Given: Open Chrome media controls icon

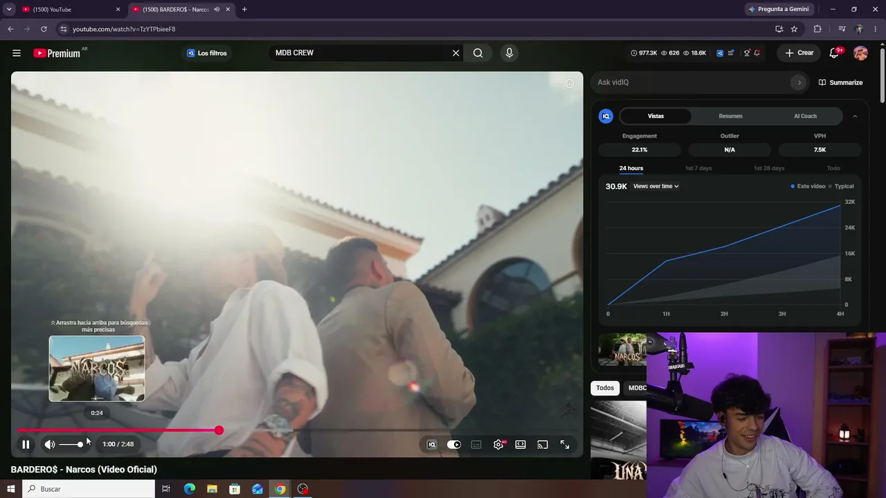Looking at the screenshot, I should click(842, 29).
